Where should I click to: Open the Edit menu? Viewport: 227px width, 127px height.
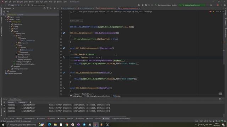[x=10, y=2]
